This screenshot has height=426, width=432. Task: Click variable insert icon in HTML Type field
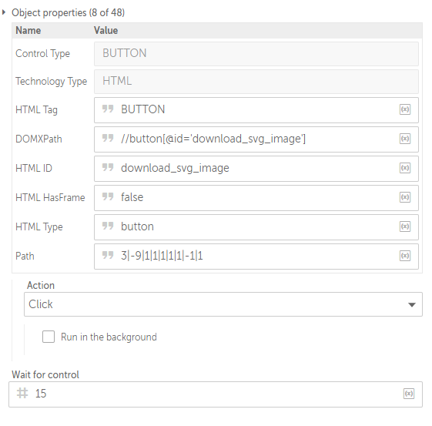(x=405, y=226)
